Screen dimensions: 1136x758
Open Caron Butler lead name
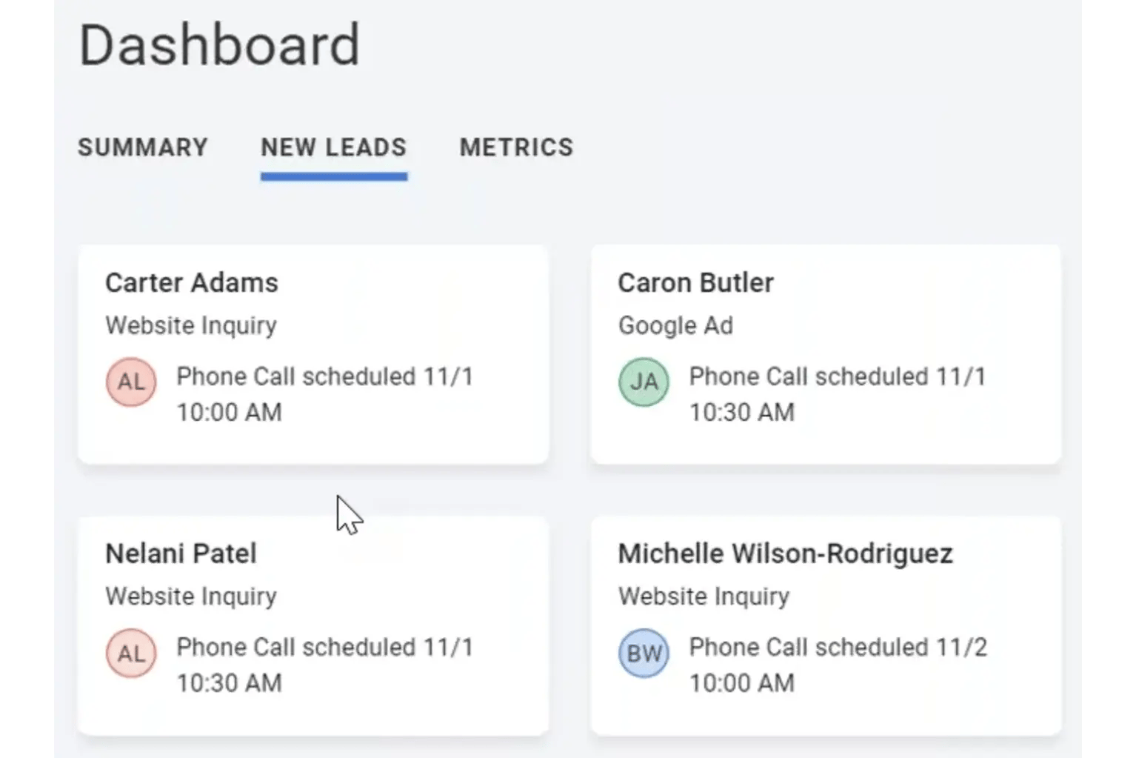pyautogui.click(x=696, y=282)
